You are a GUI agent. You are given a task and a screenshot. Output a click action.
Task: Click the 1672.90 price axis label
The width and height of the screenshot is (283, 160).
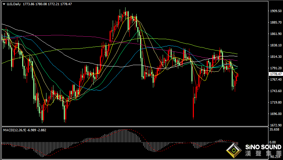point(276,125)
